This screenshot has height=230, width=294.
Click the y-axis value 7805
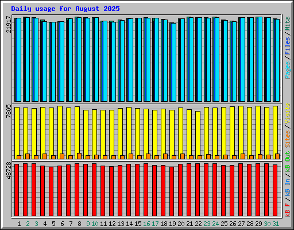coord(9,111)
